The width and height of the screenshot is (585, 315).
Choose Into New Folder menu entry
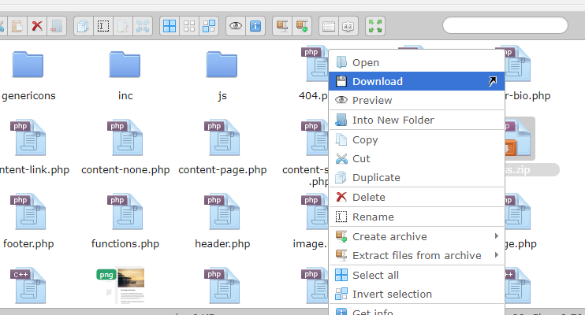point(416,120)
